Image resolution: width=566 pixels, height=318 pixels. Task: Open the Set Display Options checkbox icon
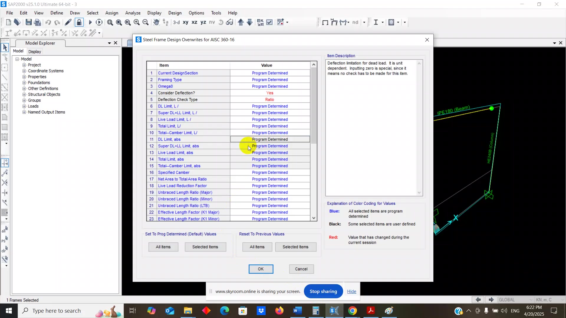269,22
